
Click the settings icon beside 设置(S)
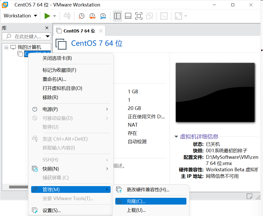[x=35, y=210]
